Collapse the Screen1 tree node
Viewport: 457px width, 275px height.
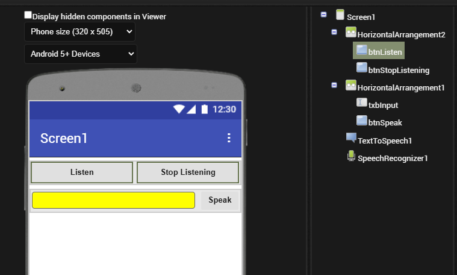(323, 14)
